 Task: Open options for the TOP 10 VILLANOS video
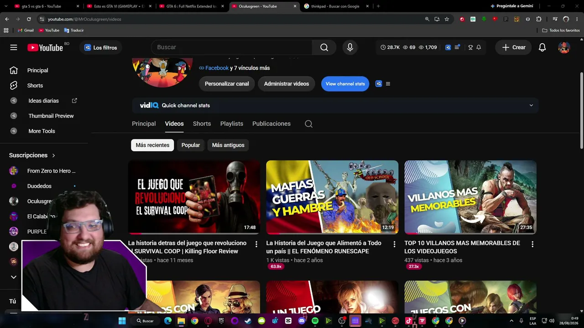(x=532, y=245)
